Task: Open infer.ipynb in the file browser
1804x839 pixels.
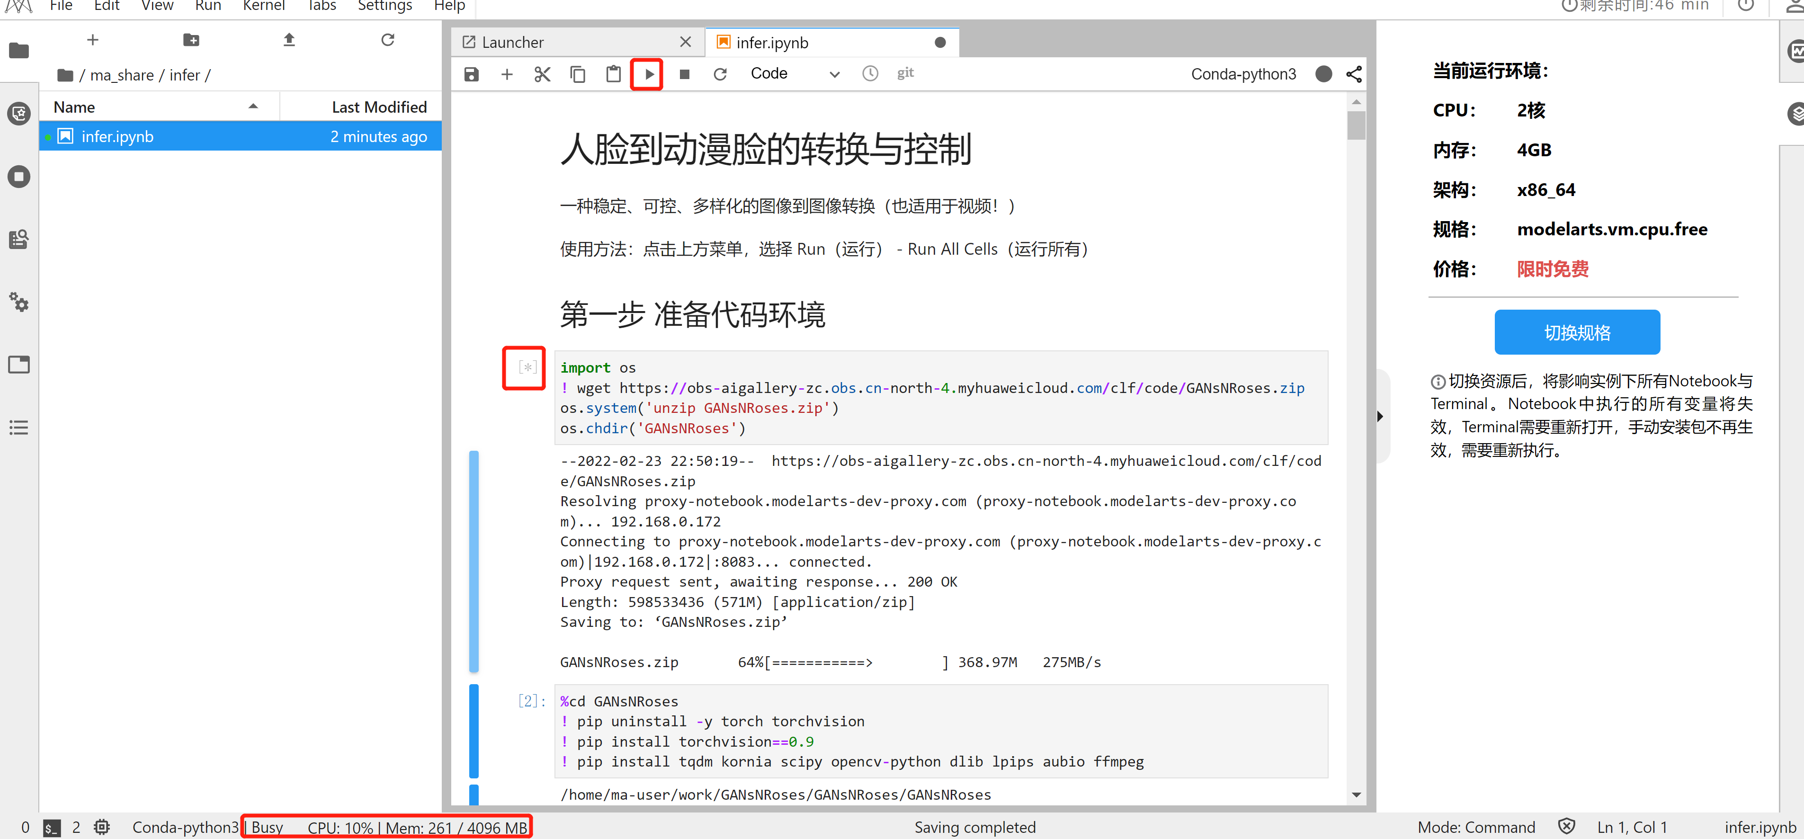Action: coord(117,136)
